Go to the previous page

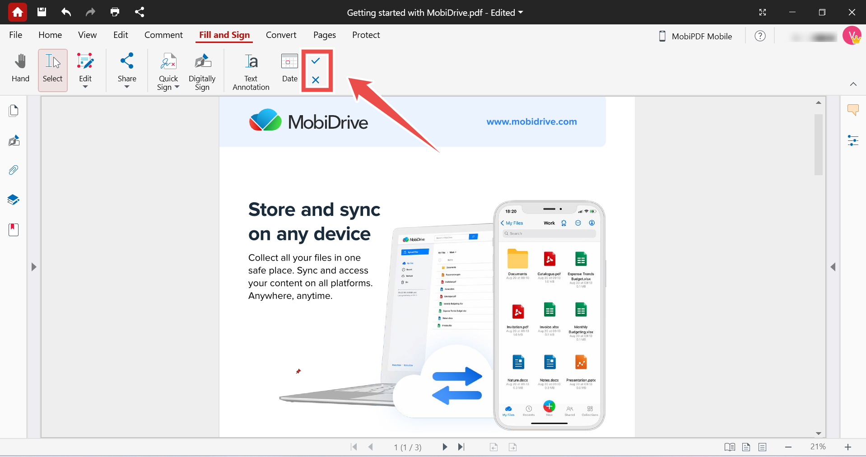pos(371,447)
